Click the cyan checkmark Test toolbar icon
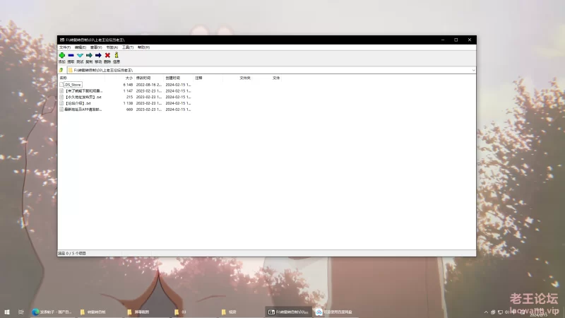565x318 pixels. [80, 55]
